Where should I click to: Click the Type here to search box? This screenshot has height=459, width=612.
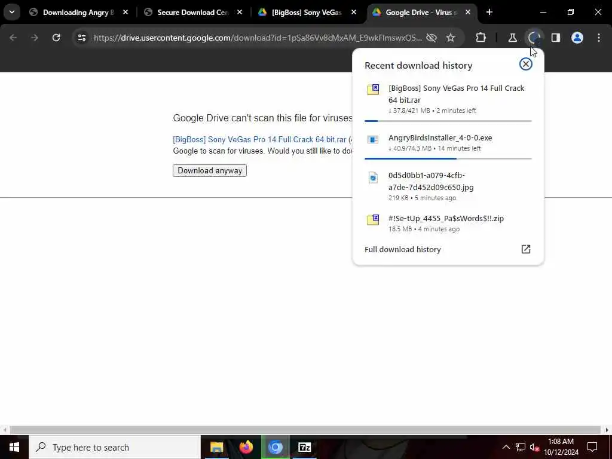click(x=115, y=447)
